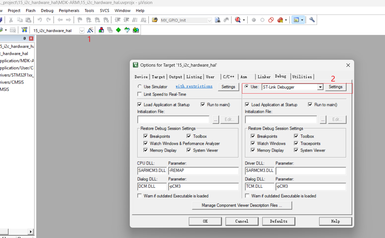The width and height of the screenshot is (385, 238).
Task: Select the Use Simulator radio button
Action: point(140,86)
